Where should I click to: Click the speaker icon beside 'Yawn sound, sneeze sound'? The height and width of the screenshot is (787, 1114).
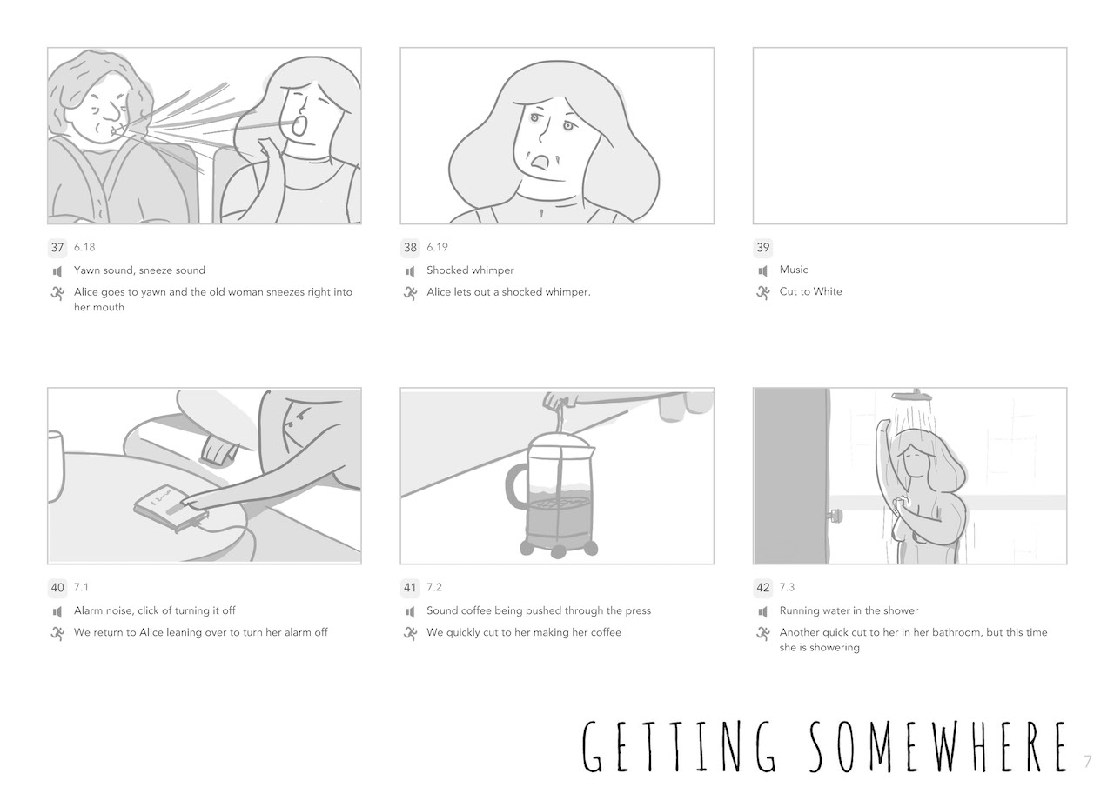[x=57, y=271]
